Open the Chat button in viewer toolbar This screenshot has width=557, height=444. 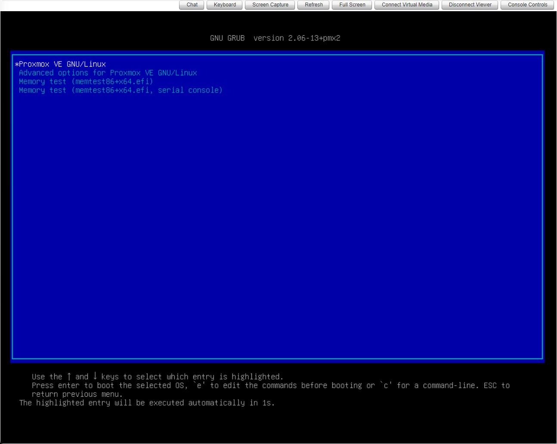(192, 5)
